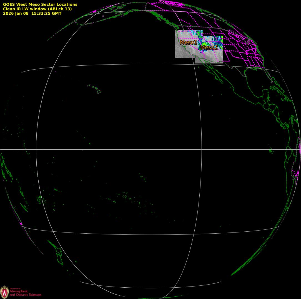Click the Hawaiian Islands outline

pos(94,89)
